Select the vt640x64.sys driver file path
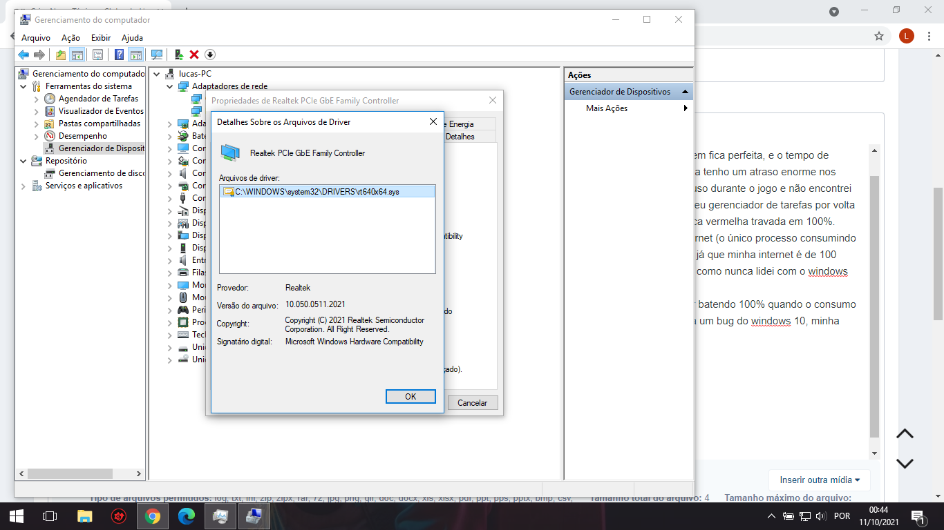This screenshot has width=944, height=530. tap(317, 192)
